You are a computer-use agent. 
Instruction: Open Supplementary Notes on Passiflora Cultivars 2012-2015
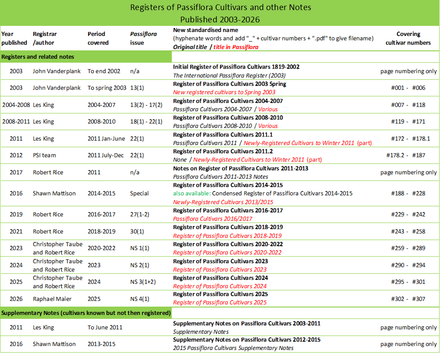pos(247,339)
